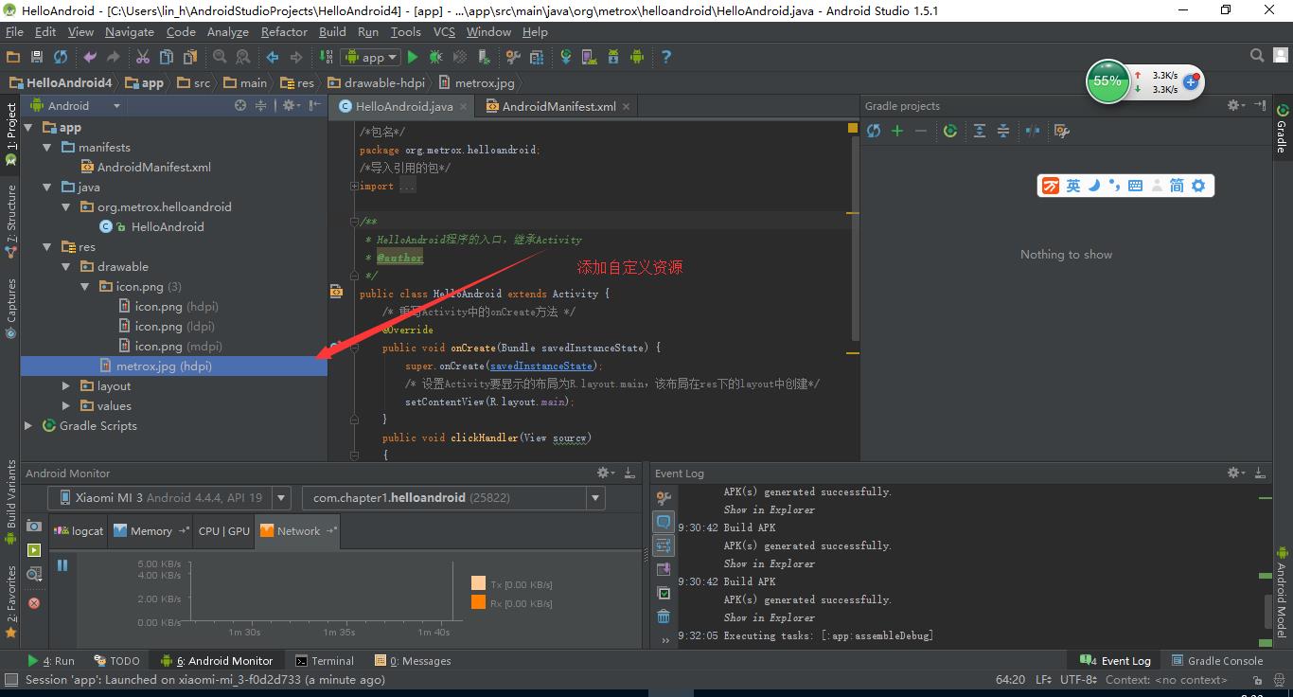This screenshot has height=697, width=1293.
Task: Attach a Gradle project with plus icon
Action: click(897, 131)
